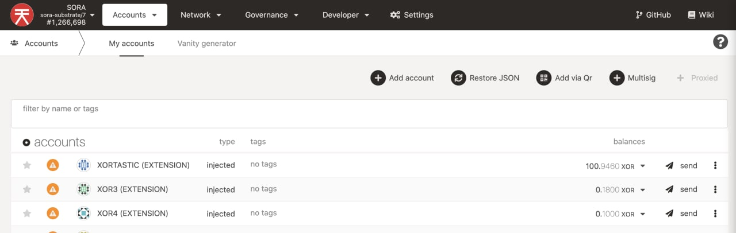
Task: Click the XORTASTIC account identicon
Action: [83, 165]
